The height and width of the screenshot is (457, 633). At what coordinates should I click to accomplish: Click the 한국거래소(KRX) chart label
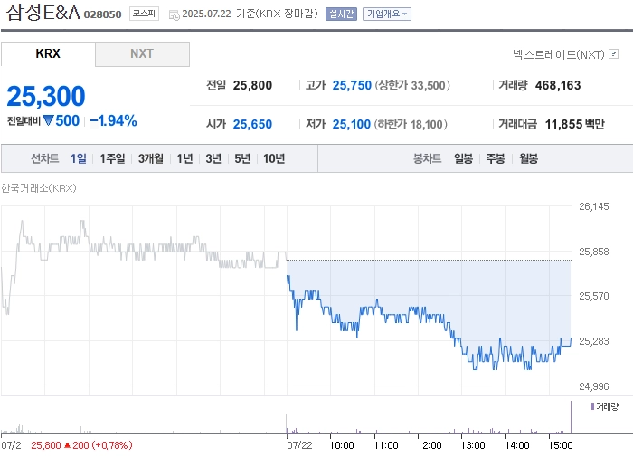(x=38, y=188)
